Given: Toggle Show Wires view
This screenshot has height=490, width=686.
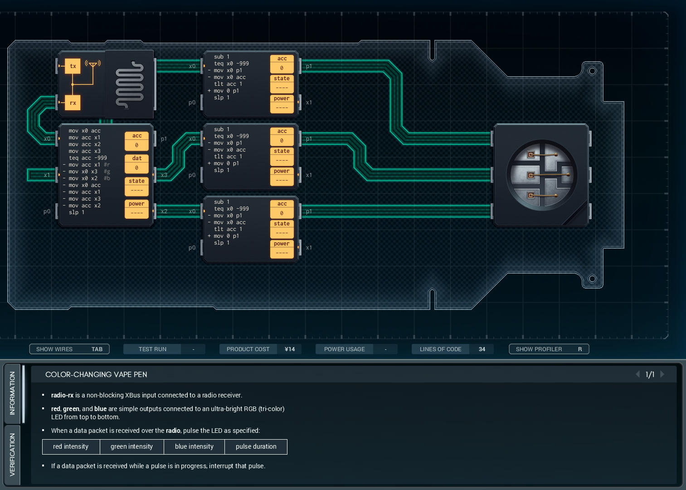Looking at the screenshot, I should [x=69, y=349].
